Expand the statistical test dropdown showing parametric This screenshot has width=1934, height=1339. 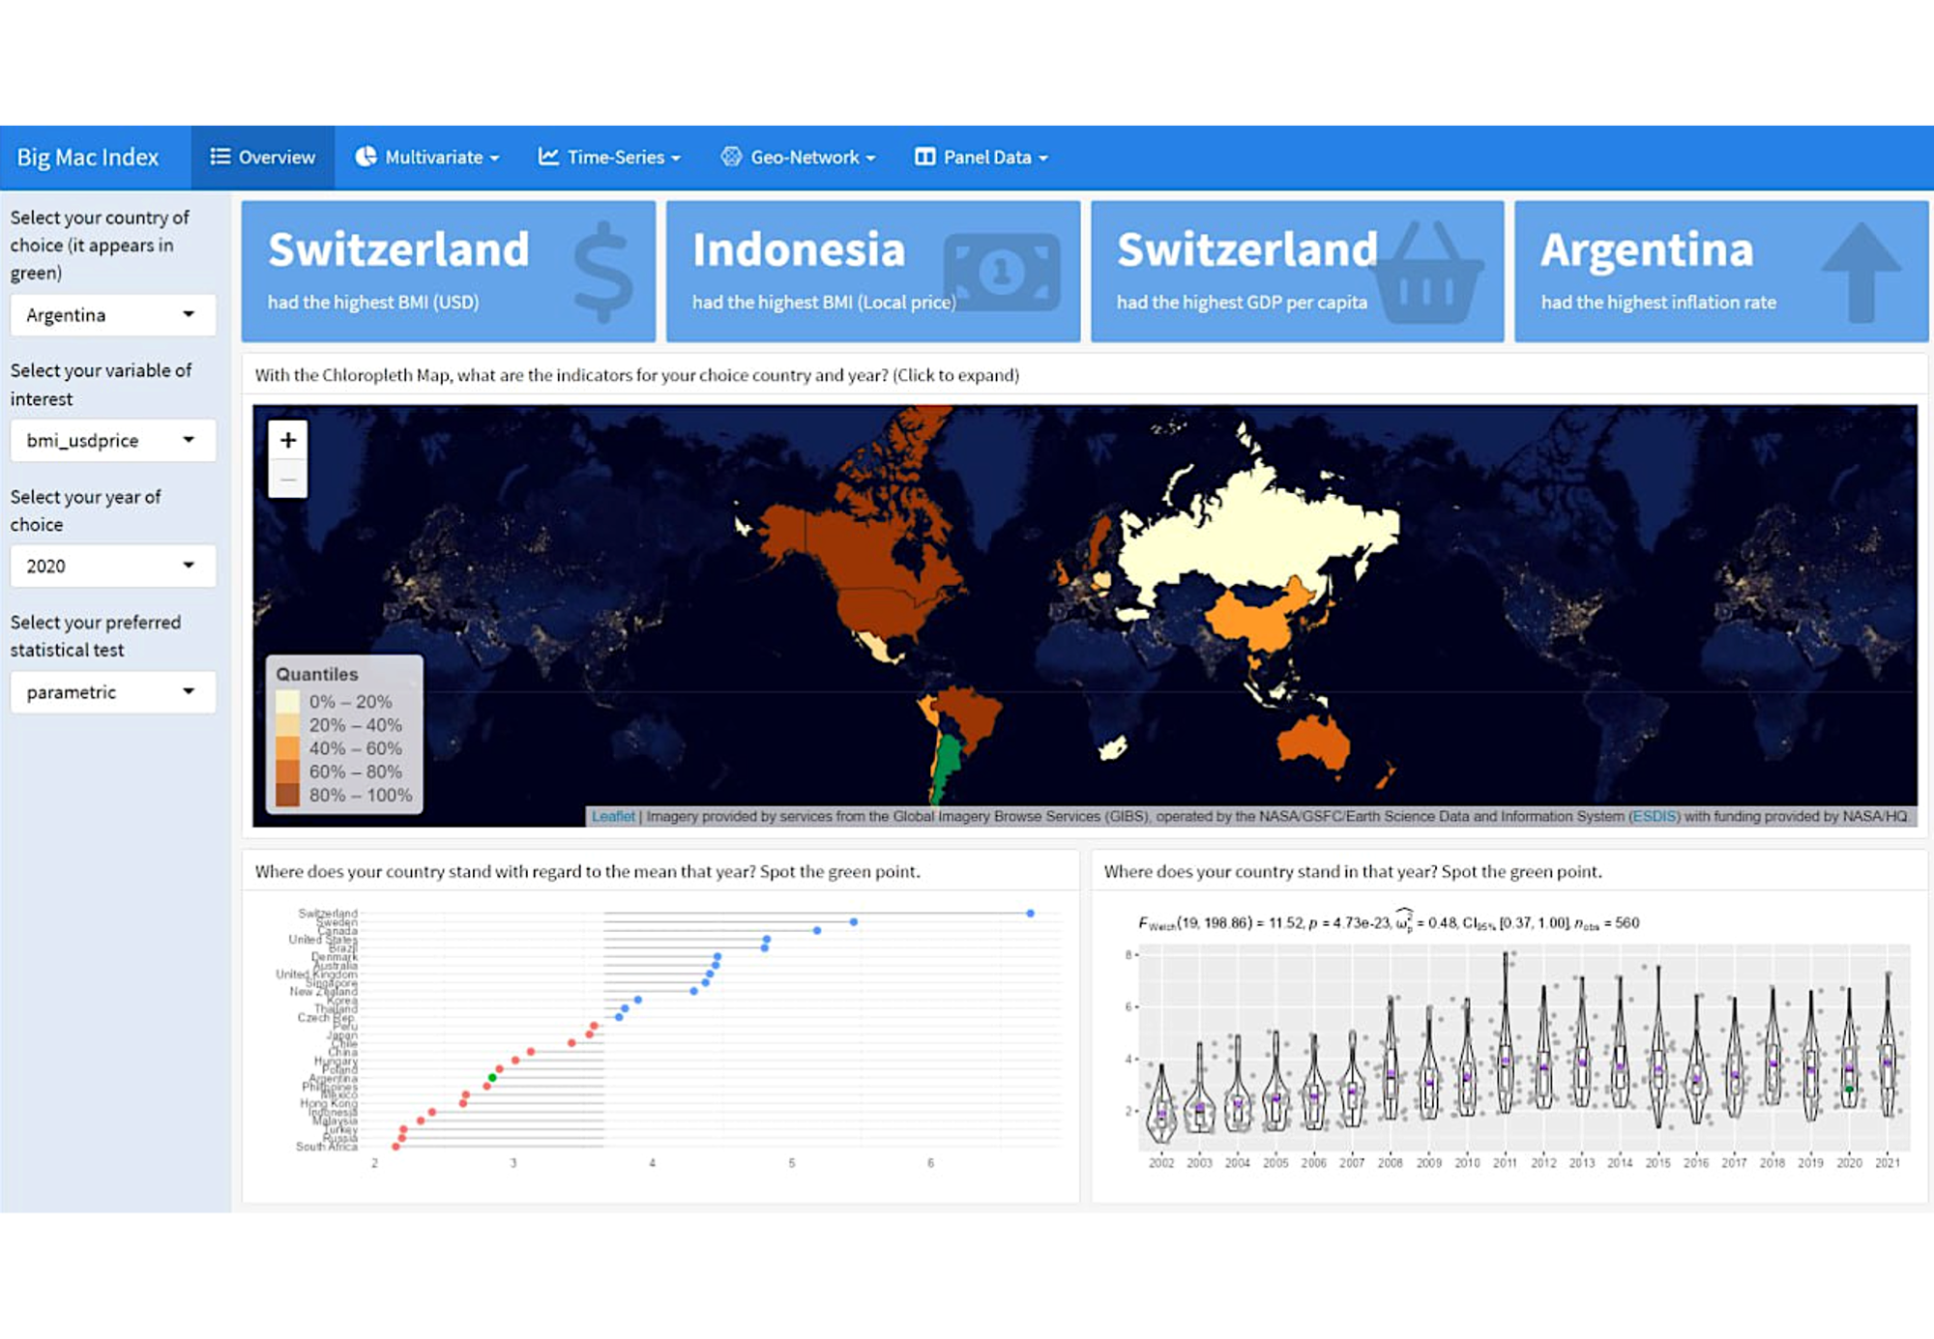pyautogui.click(x=112, y=692)
